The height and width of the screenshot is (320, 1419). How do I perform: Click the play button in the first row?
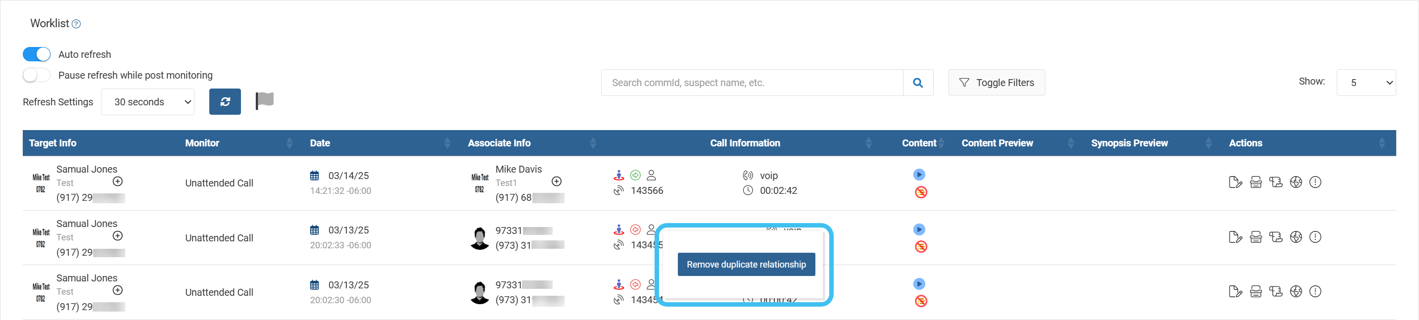coord(919,175)
